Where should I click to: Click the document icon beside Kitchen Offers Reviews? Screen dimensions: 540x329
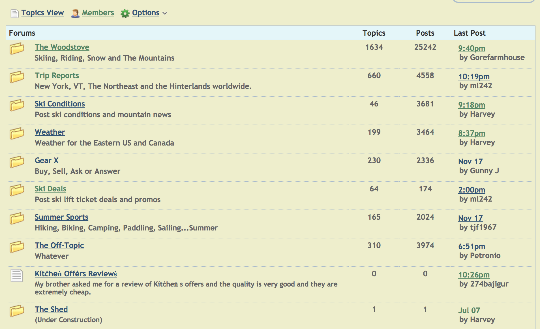[x=17, y=275]
